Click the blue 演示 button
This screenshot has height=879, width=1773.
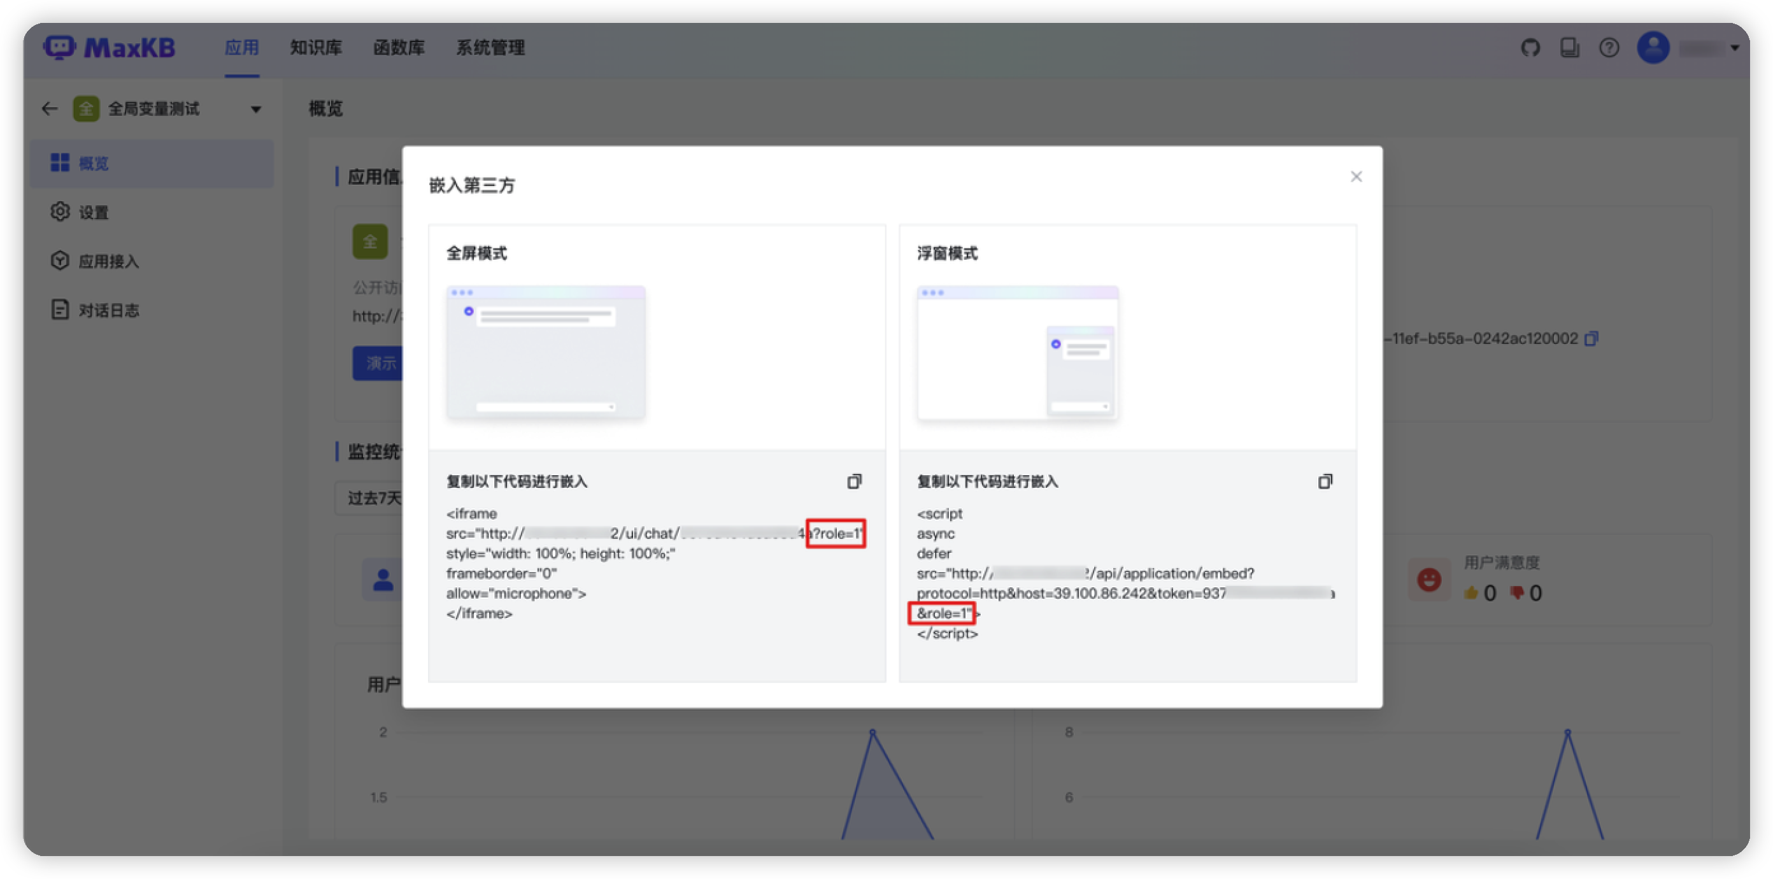pos(377,363)
